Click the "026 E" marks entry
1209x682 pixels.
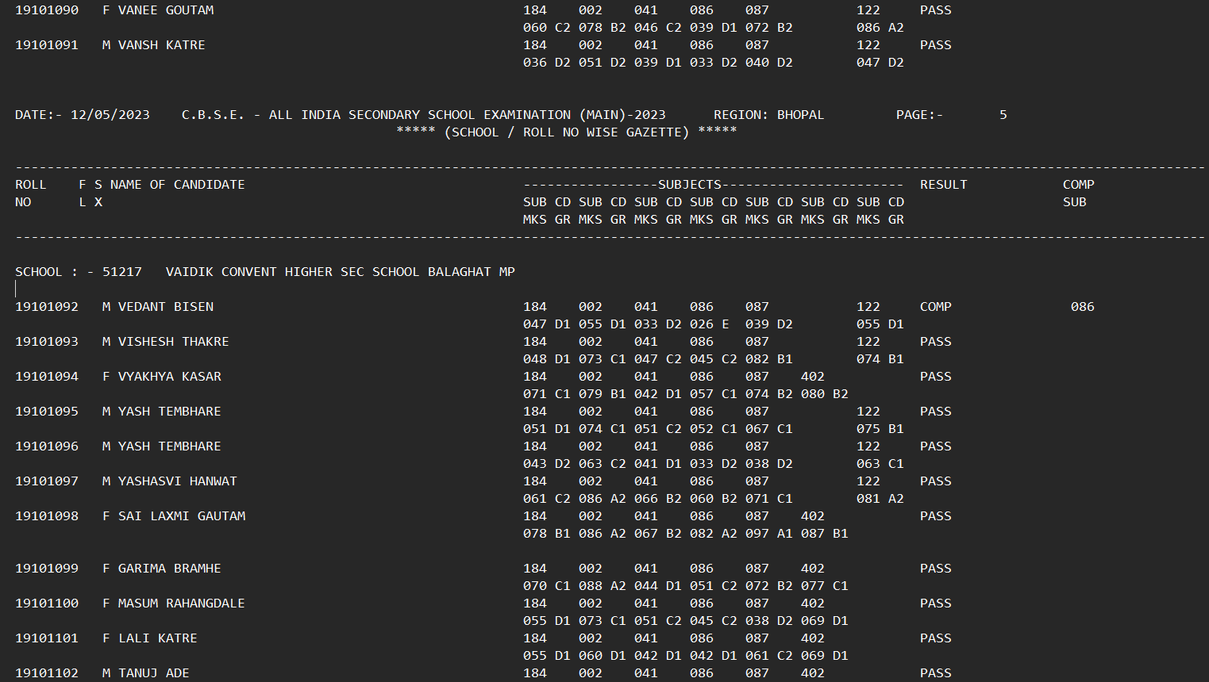710,324
